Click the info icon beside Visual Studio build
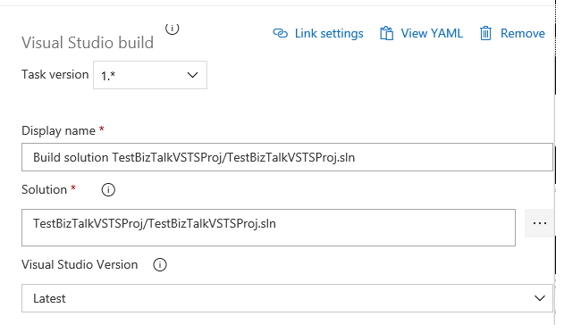This screenshot has height=333, width=564. click(x=172, y=29)
